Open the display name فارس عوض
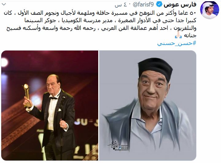The image size is (221, 163). click(x=180, y=5)
